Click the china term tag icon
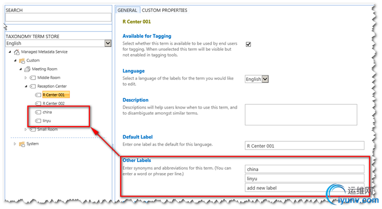The width and height of the screenshot is (382, 209). coord(38,112)
